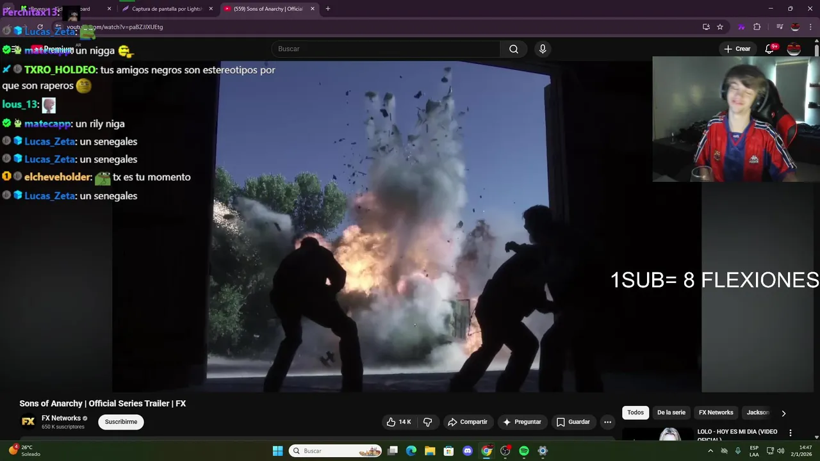Launch Microsoft Edge from taskbar
The image size is (820, 461).
tap(411, 451)
